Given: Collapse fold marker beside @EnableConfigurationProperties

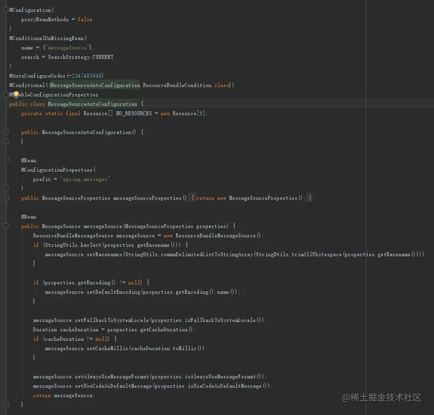Looking at the screenshot, I should pos(6,94).
